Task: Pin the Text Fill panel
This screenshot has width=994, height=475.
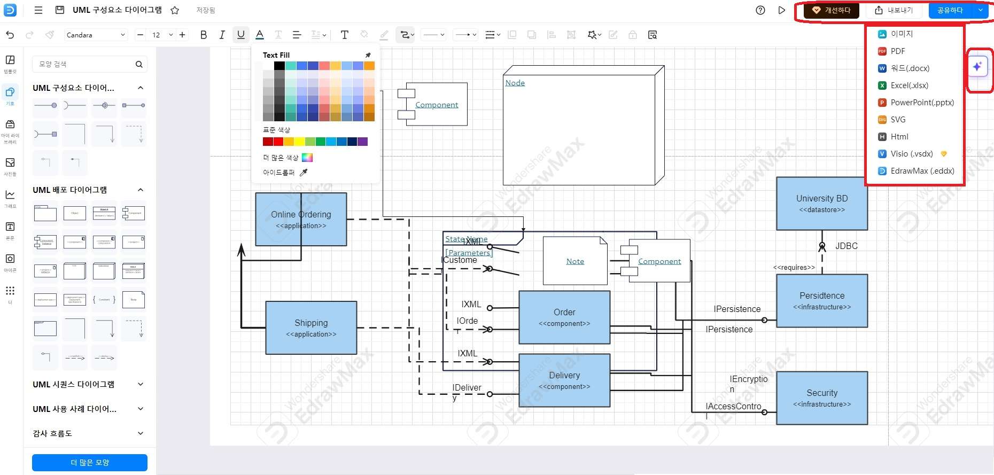Action: coord(368,55)
